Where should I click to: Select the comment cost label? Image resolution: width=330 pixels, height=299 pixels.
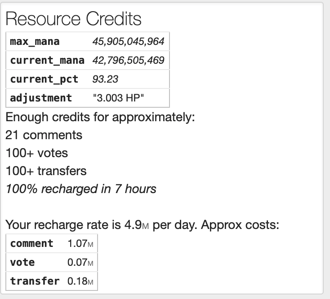(x=31, y=243)
